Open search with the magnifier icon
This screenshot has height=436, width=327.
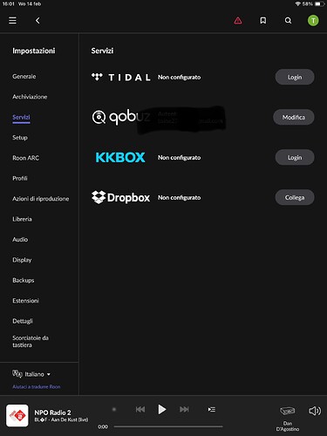tap(288, 20)
